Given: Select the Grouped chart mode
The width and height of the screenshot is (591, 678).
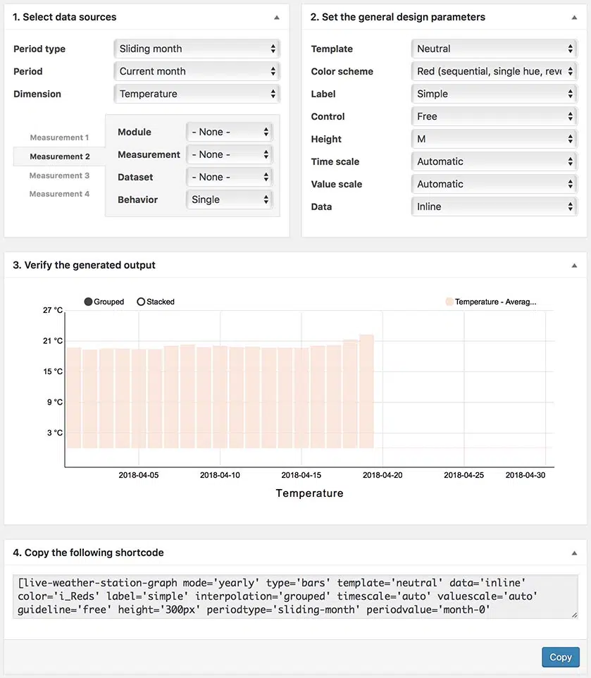Looking at the screenshot, I should [104, 302].
